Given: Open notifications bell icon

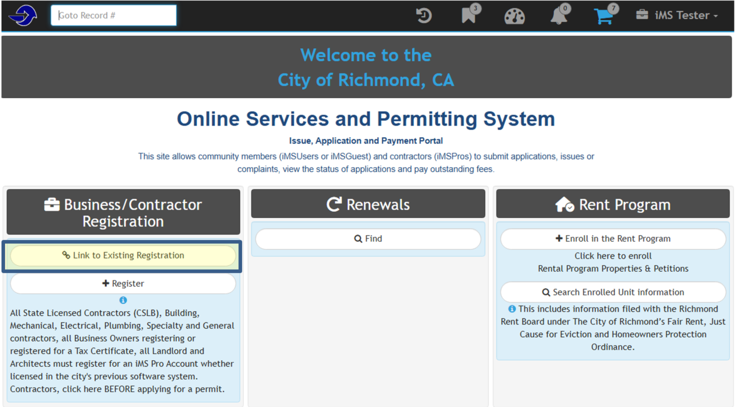Looking at the screenshot, I should pos(558,16).
